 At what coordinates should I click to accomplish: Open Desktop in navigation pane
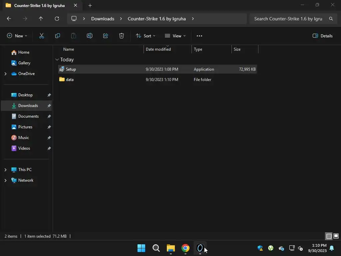click(x=27, y=95)
